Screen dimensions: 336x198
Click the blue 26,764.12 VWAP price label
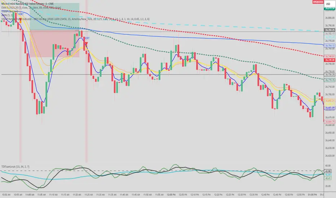pyautogui.click(x=330, y=46)
